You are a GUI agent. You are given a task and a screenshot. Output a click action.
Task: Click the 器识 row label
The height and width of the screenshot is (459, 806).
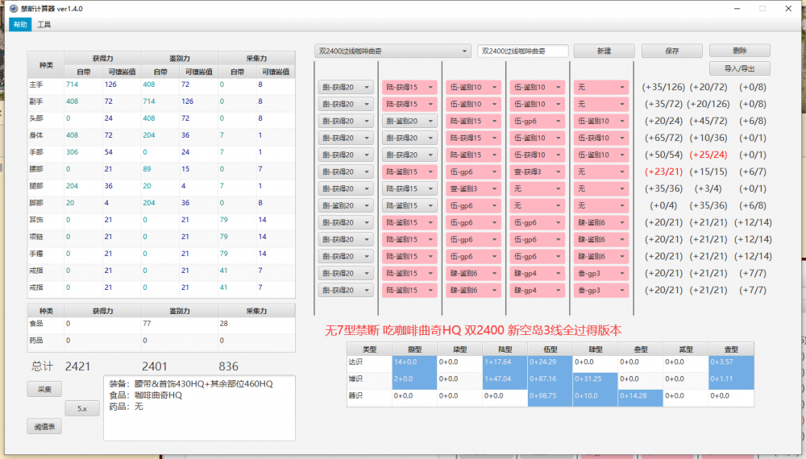(x=355, y=396)
